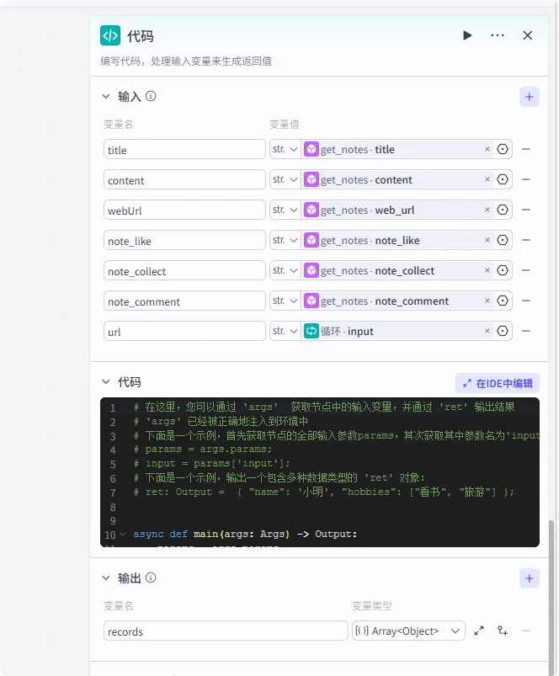Edit the content variable name field

[x=184, y=179]
